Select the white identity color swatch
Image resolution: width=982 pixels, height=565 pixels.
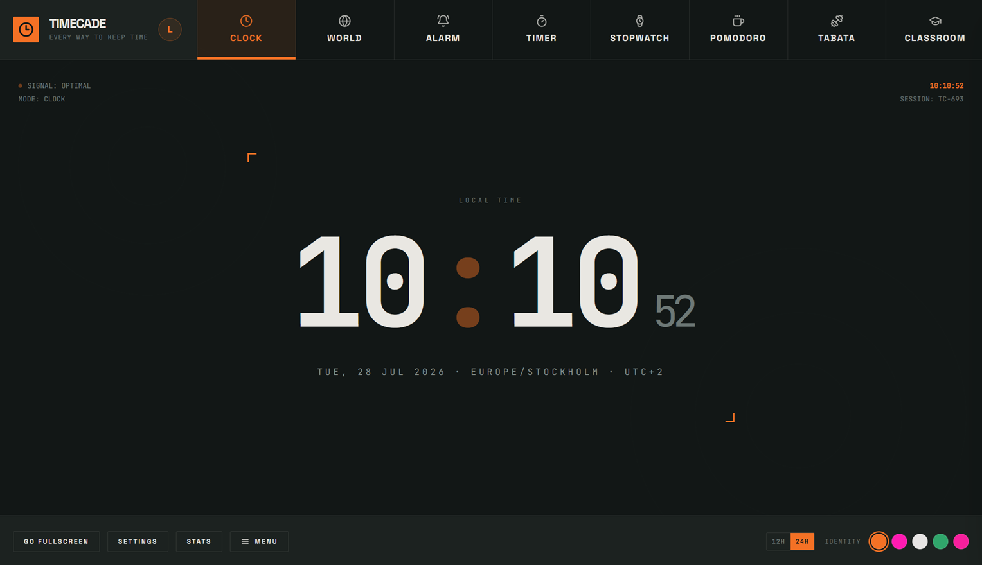tap(920, 541)
